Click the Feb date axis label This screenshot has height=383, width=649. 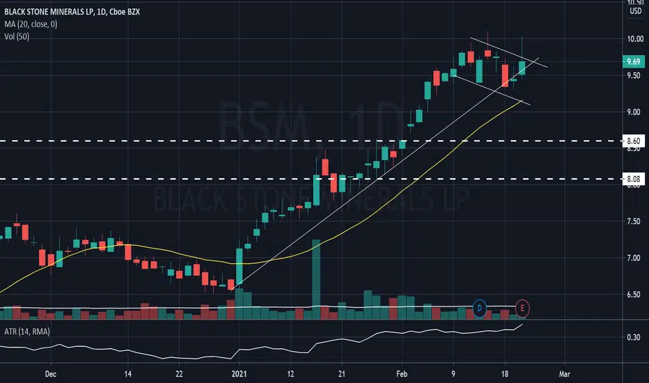click(402, 374)
